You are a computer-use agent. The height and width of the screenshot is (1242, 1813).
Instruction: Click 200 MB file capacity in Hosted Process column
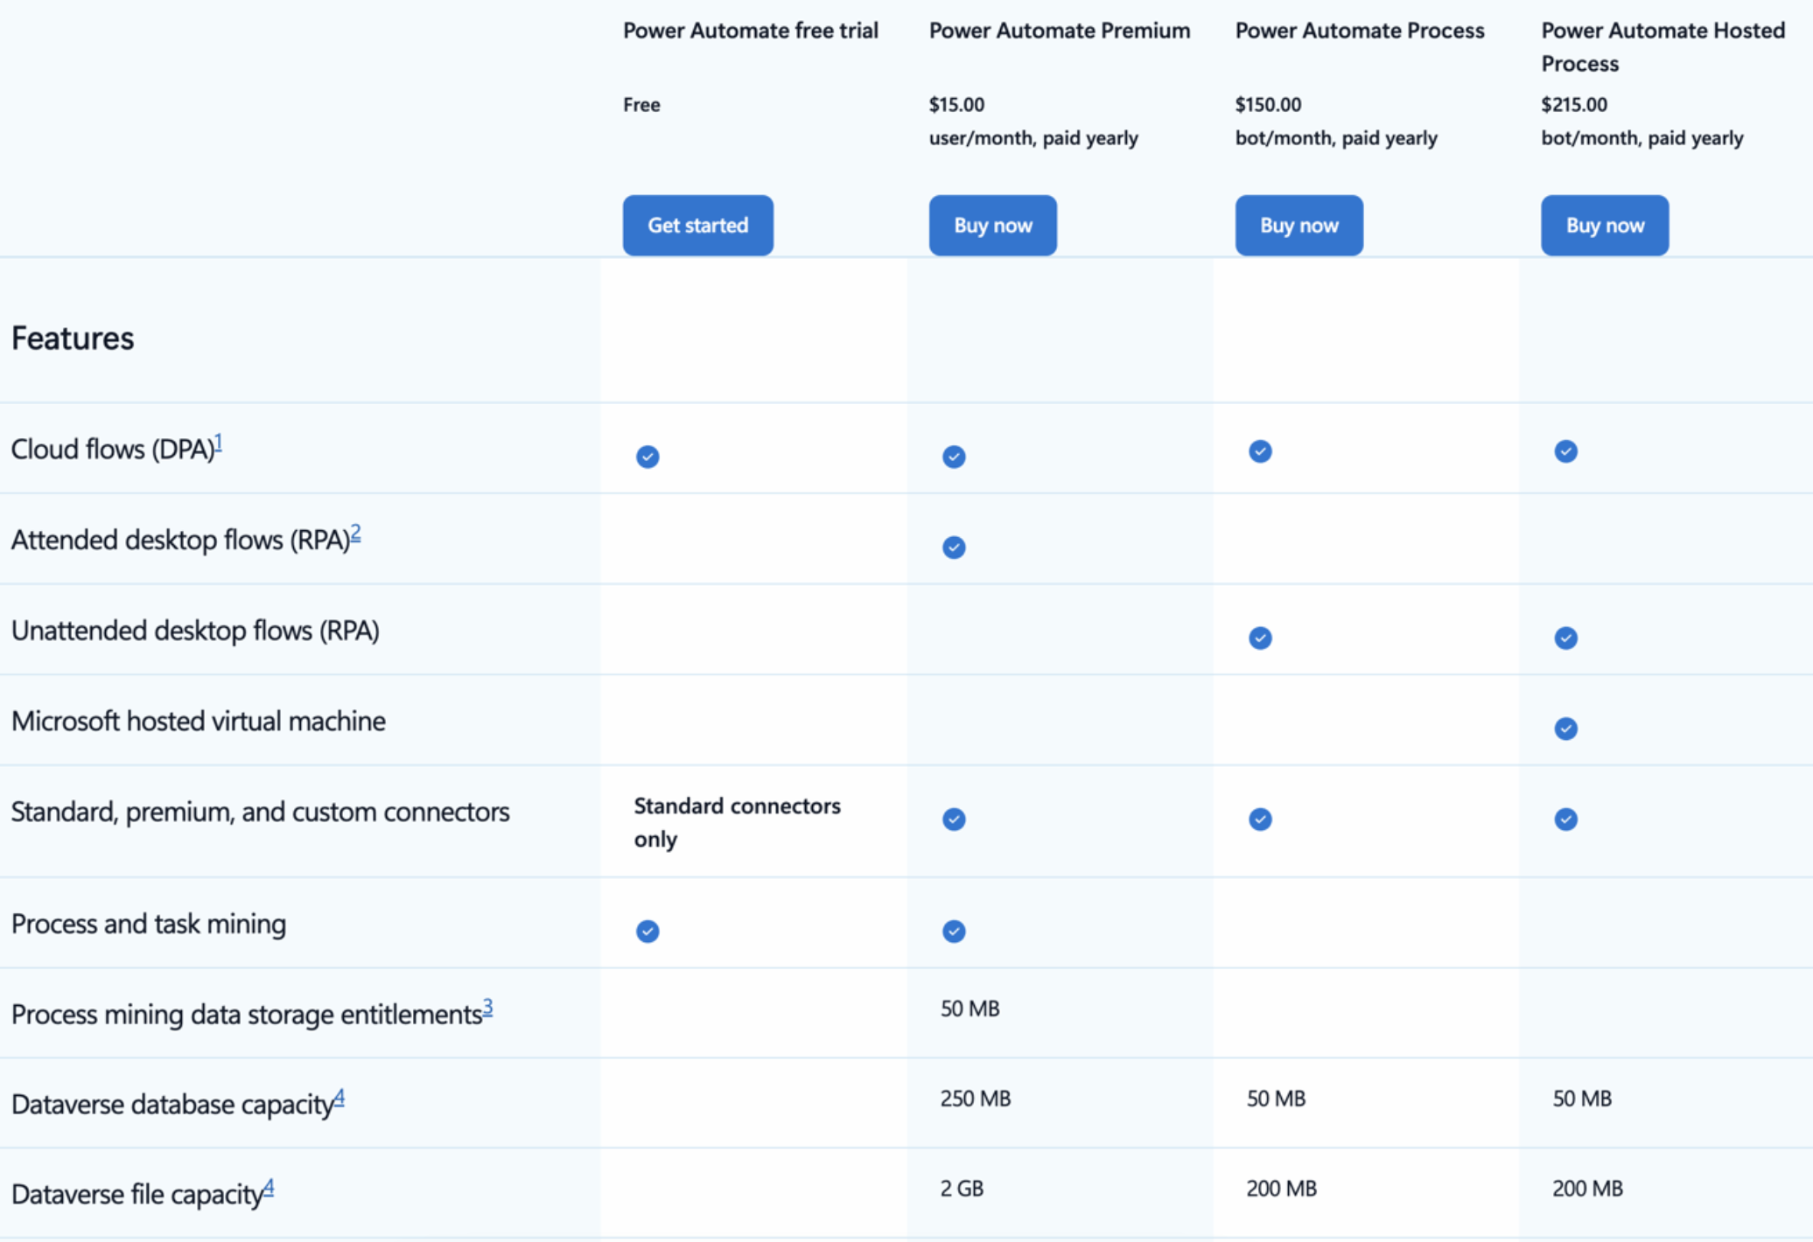(1588, 1189)
